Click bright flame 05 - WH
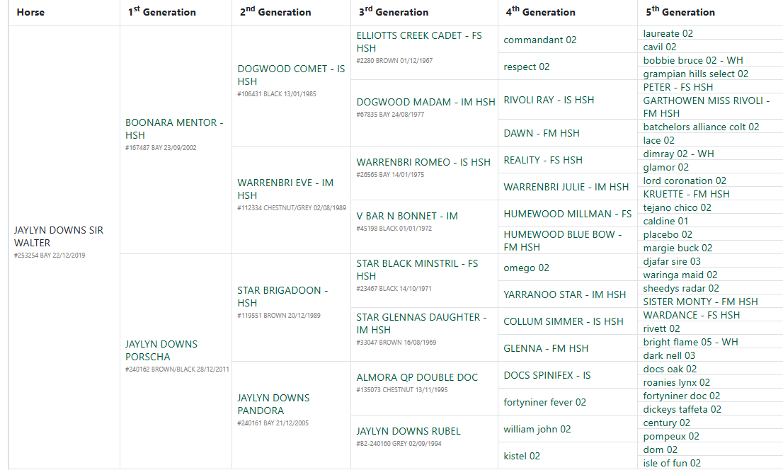 pyautogui.click(x=690, y=342)
